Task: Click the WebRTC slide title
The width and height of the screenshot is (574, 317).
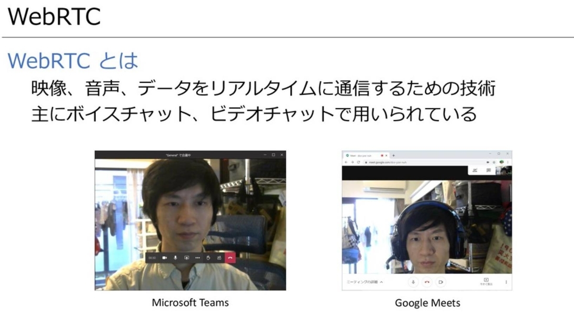Action: (54, 17)
